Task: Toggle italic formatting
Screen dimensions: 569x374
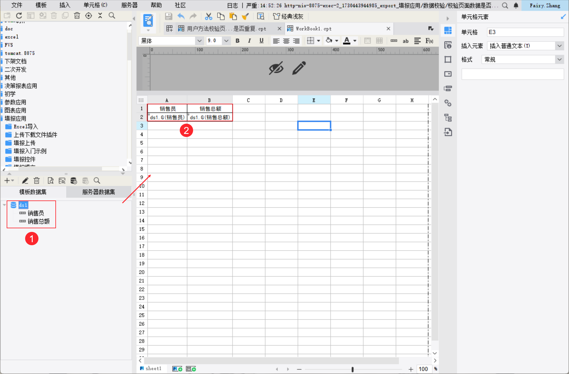Action: point(249,41)
